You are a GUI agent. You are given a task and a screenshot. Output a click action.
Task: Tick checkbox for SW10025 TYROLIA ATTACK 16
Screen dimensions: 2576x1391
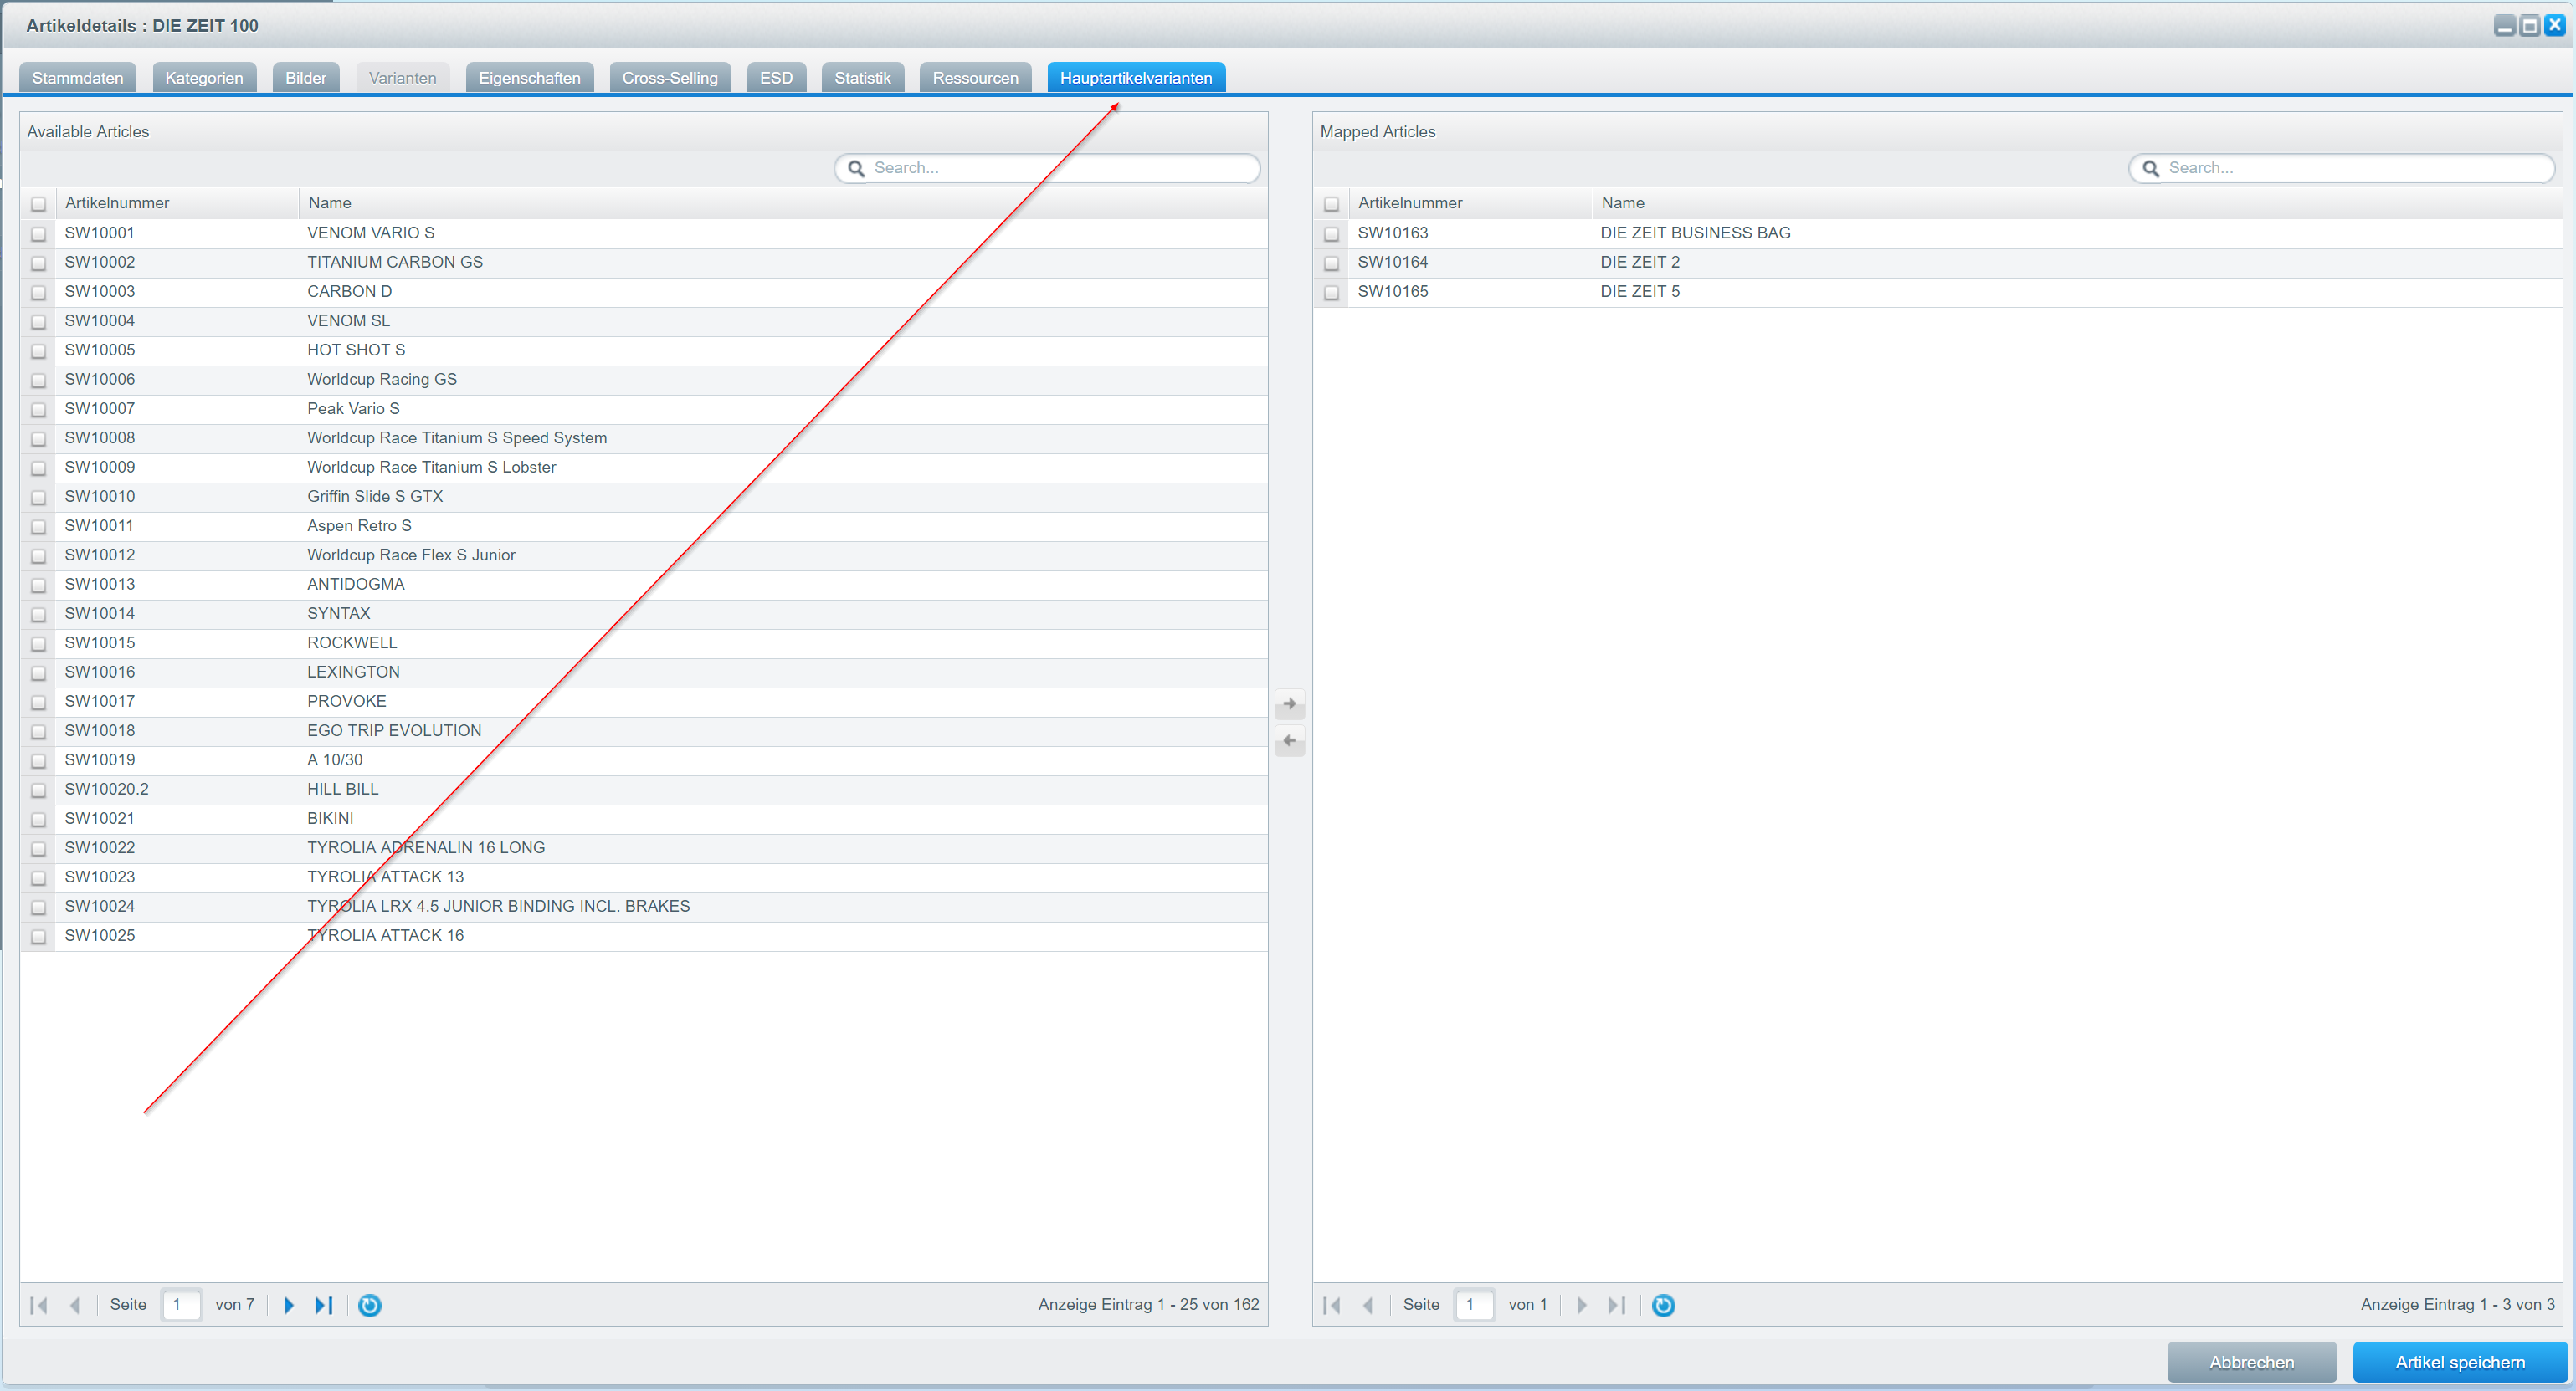pos(39,936)
